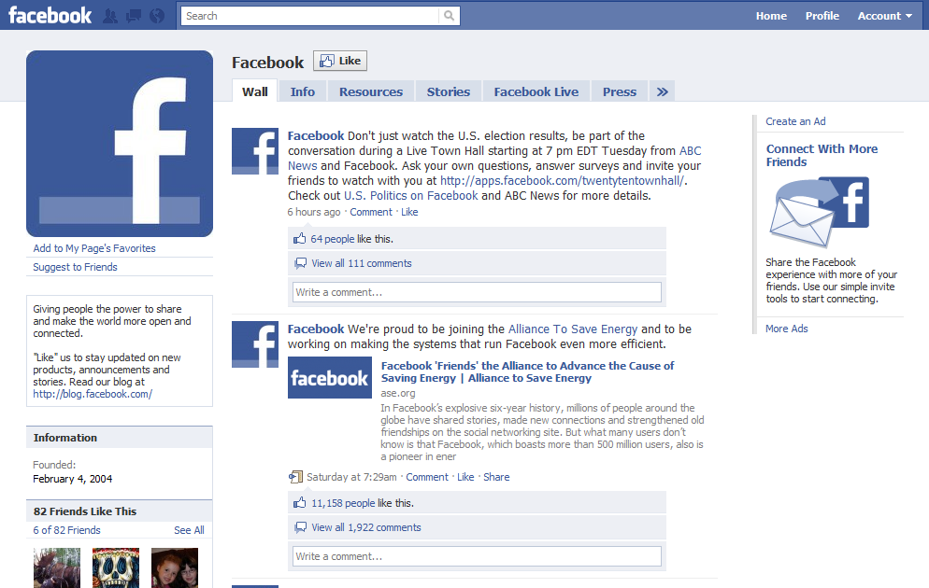Click Like on the 6 hours ago post
The height and width of the screenshot is (588, 929).
point(409,212)
